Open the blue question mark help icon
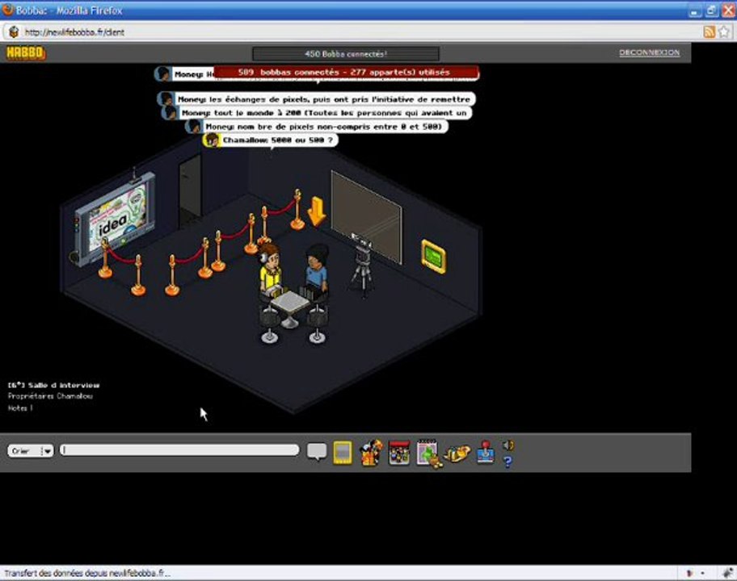The image size is (737, 581). tap(507, 462)
